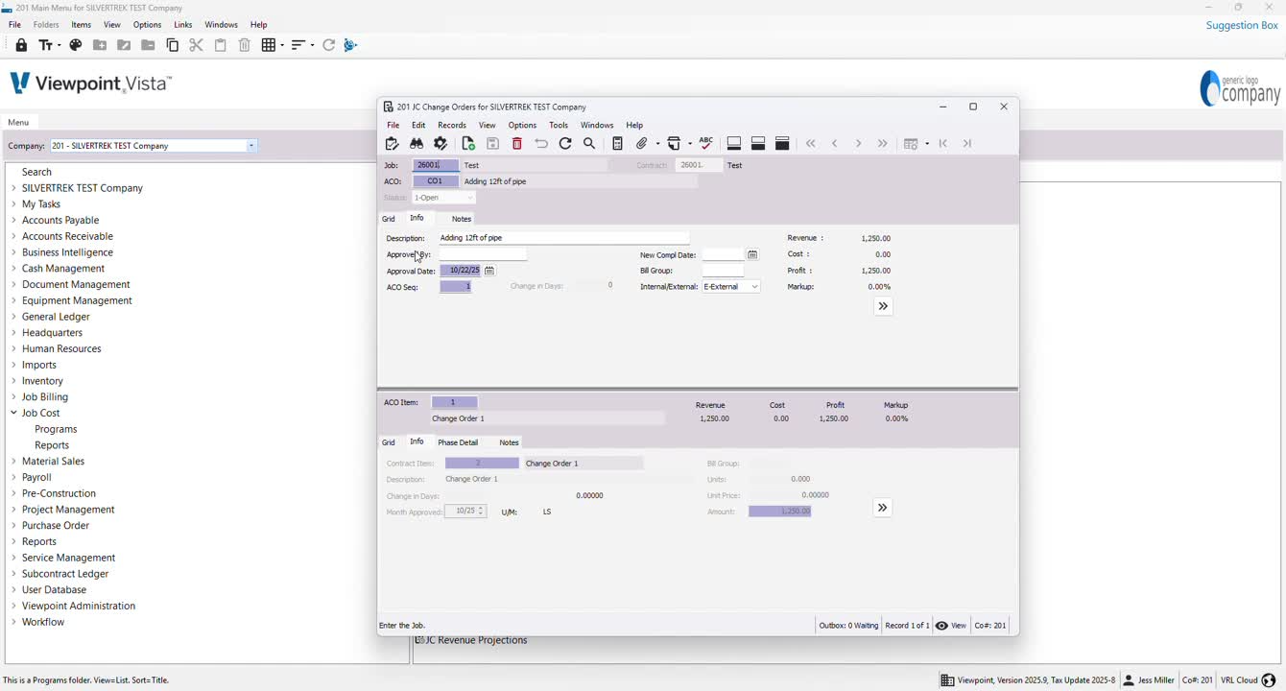Select Programs under Job Cost
Screen dimensions: 1286x691
pos(56,429)
